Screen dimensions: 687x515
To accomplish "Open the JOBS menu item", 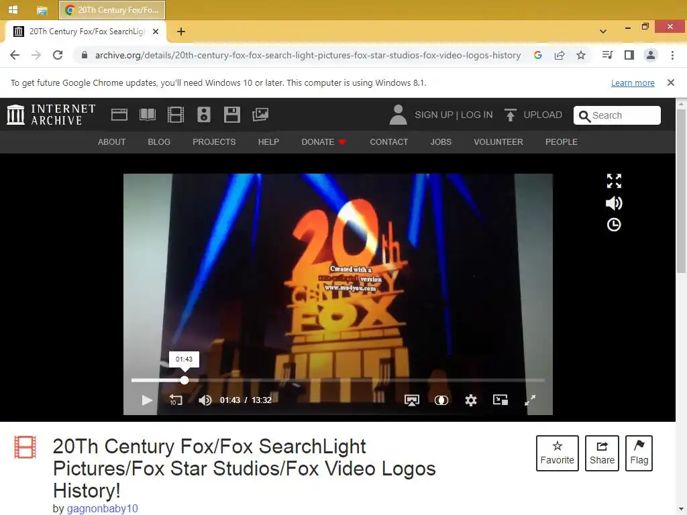I will click(441, 142).
